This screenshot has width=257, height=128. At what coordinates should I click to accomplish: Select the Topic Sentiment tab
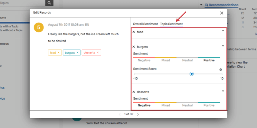(171, 24)
